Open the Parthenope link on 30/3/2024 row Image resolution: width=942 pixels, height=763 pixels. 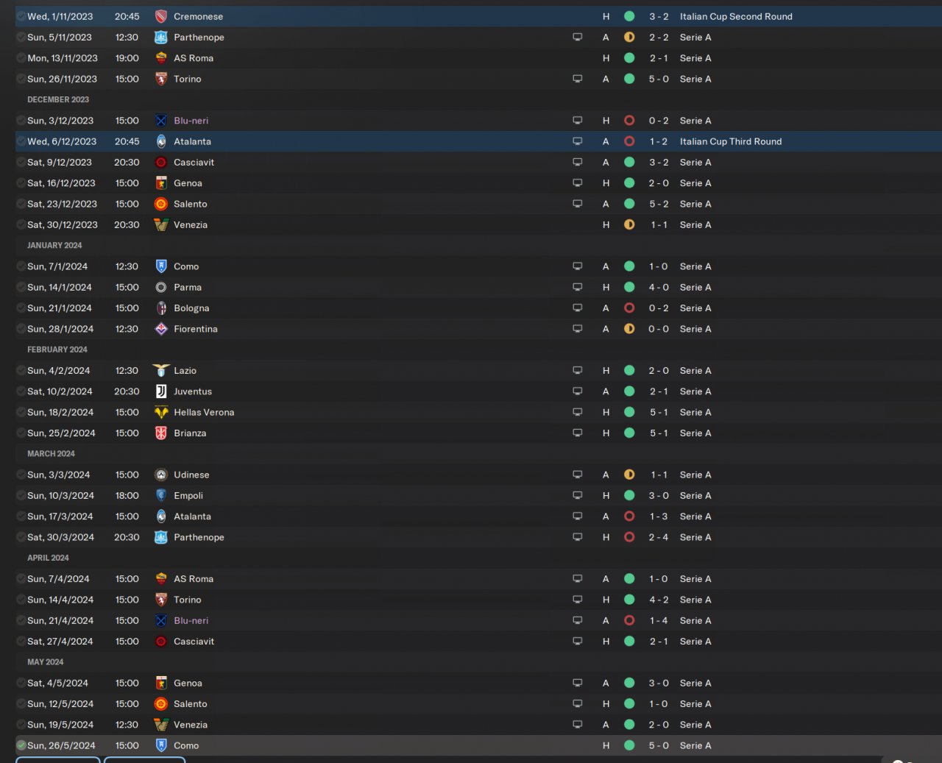tap(199, 537)
